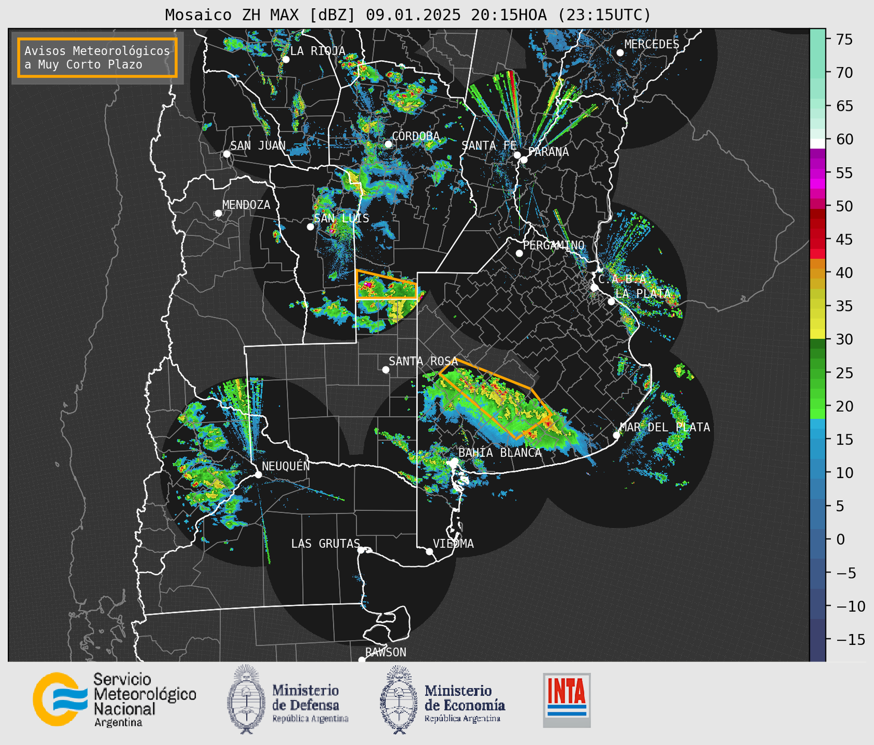The height and width of the screenshot is (745, 874).
Task: Click the NEUQUÉN city label
Action: pyautogui.click(x=285, y=466)
